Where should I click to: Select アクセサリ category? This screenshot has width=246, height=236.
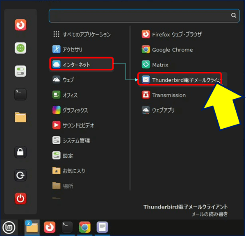[x=82, y=50]
